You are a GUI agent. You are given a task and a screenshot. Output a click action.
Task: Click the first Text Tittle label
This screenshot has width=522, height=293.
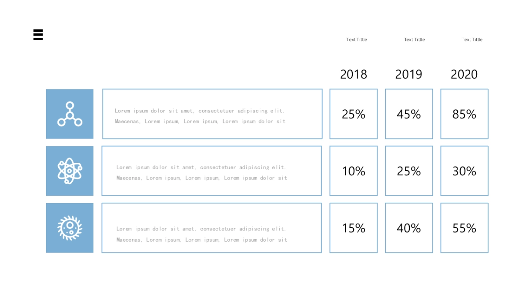click(x=357, y=40)
